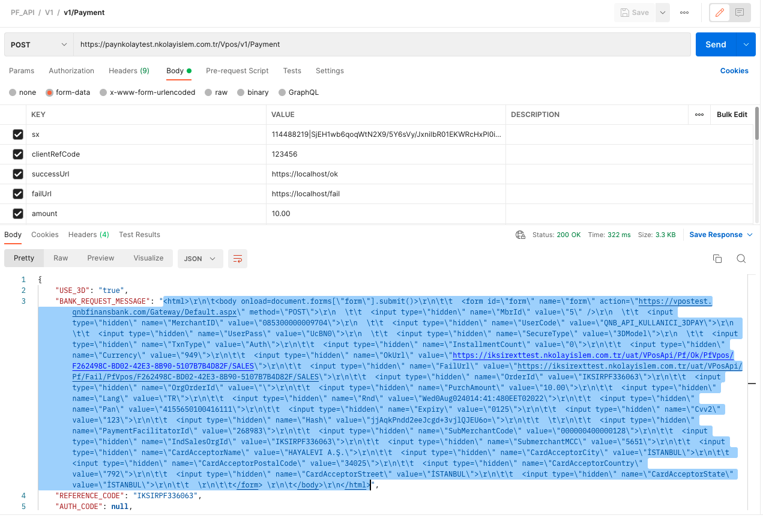Copy the response body using copy icon
This screenshot has width=763, height=518.
(x=717, y=258)
